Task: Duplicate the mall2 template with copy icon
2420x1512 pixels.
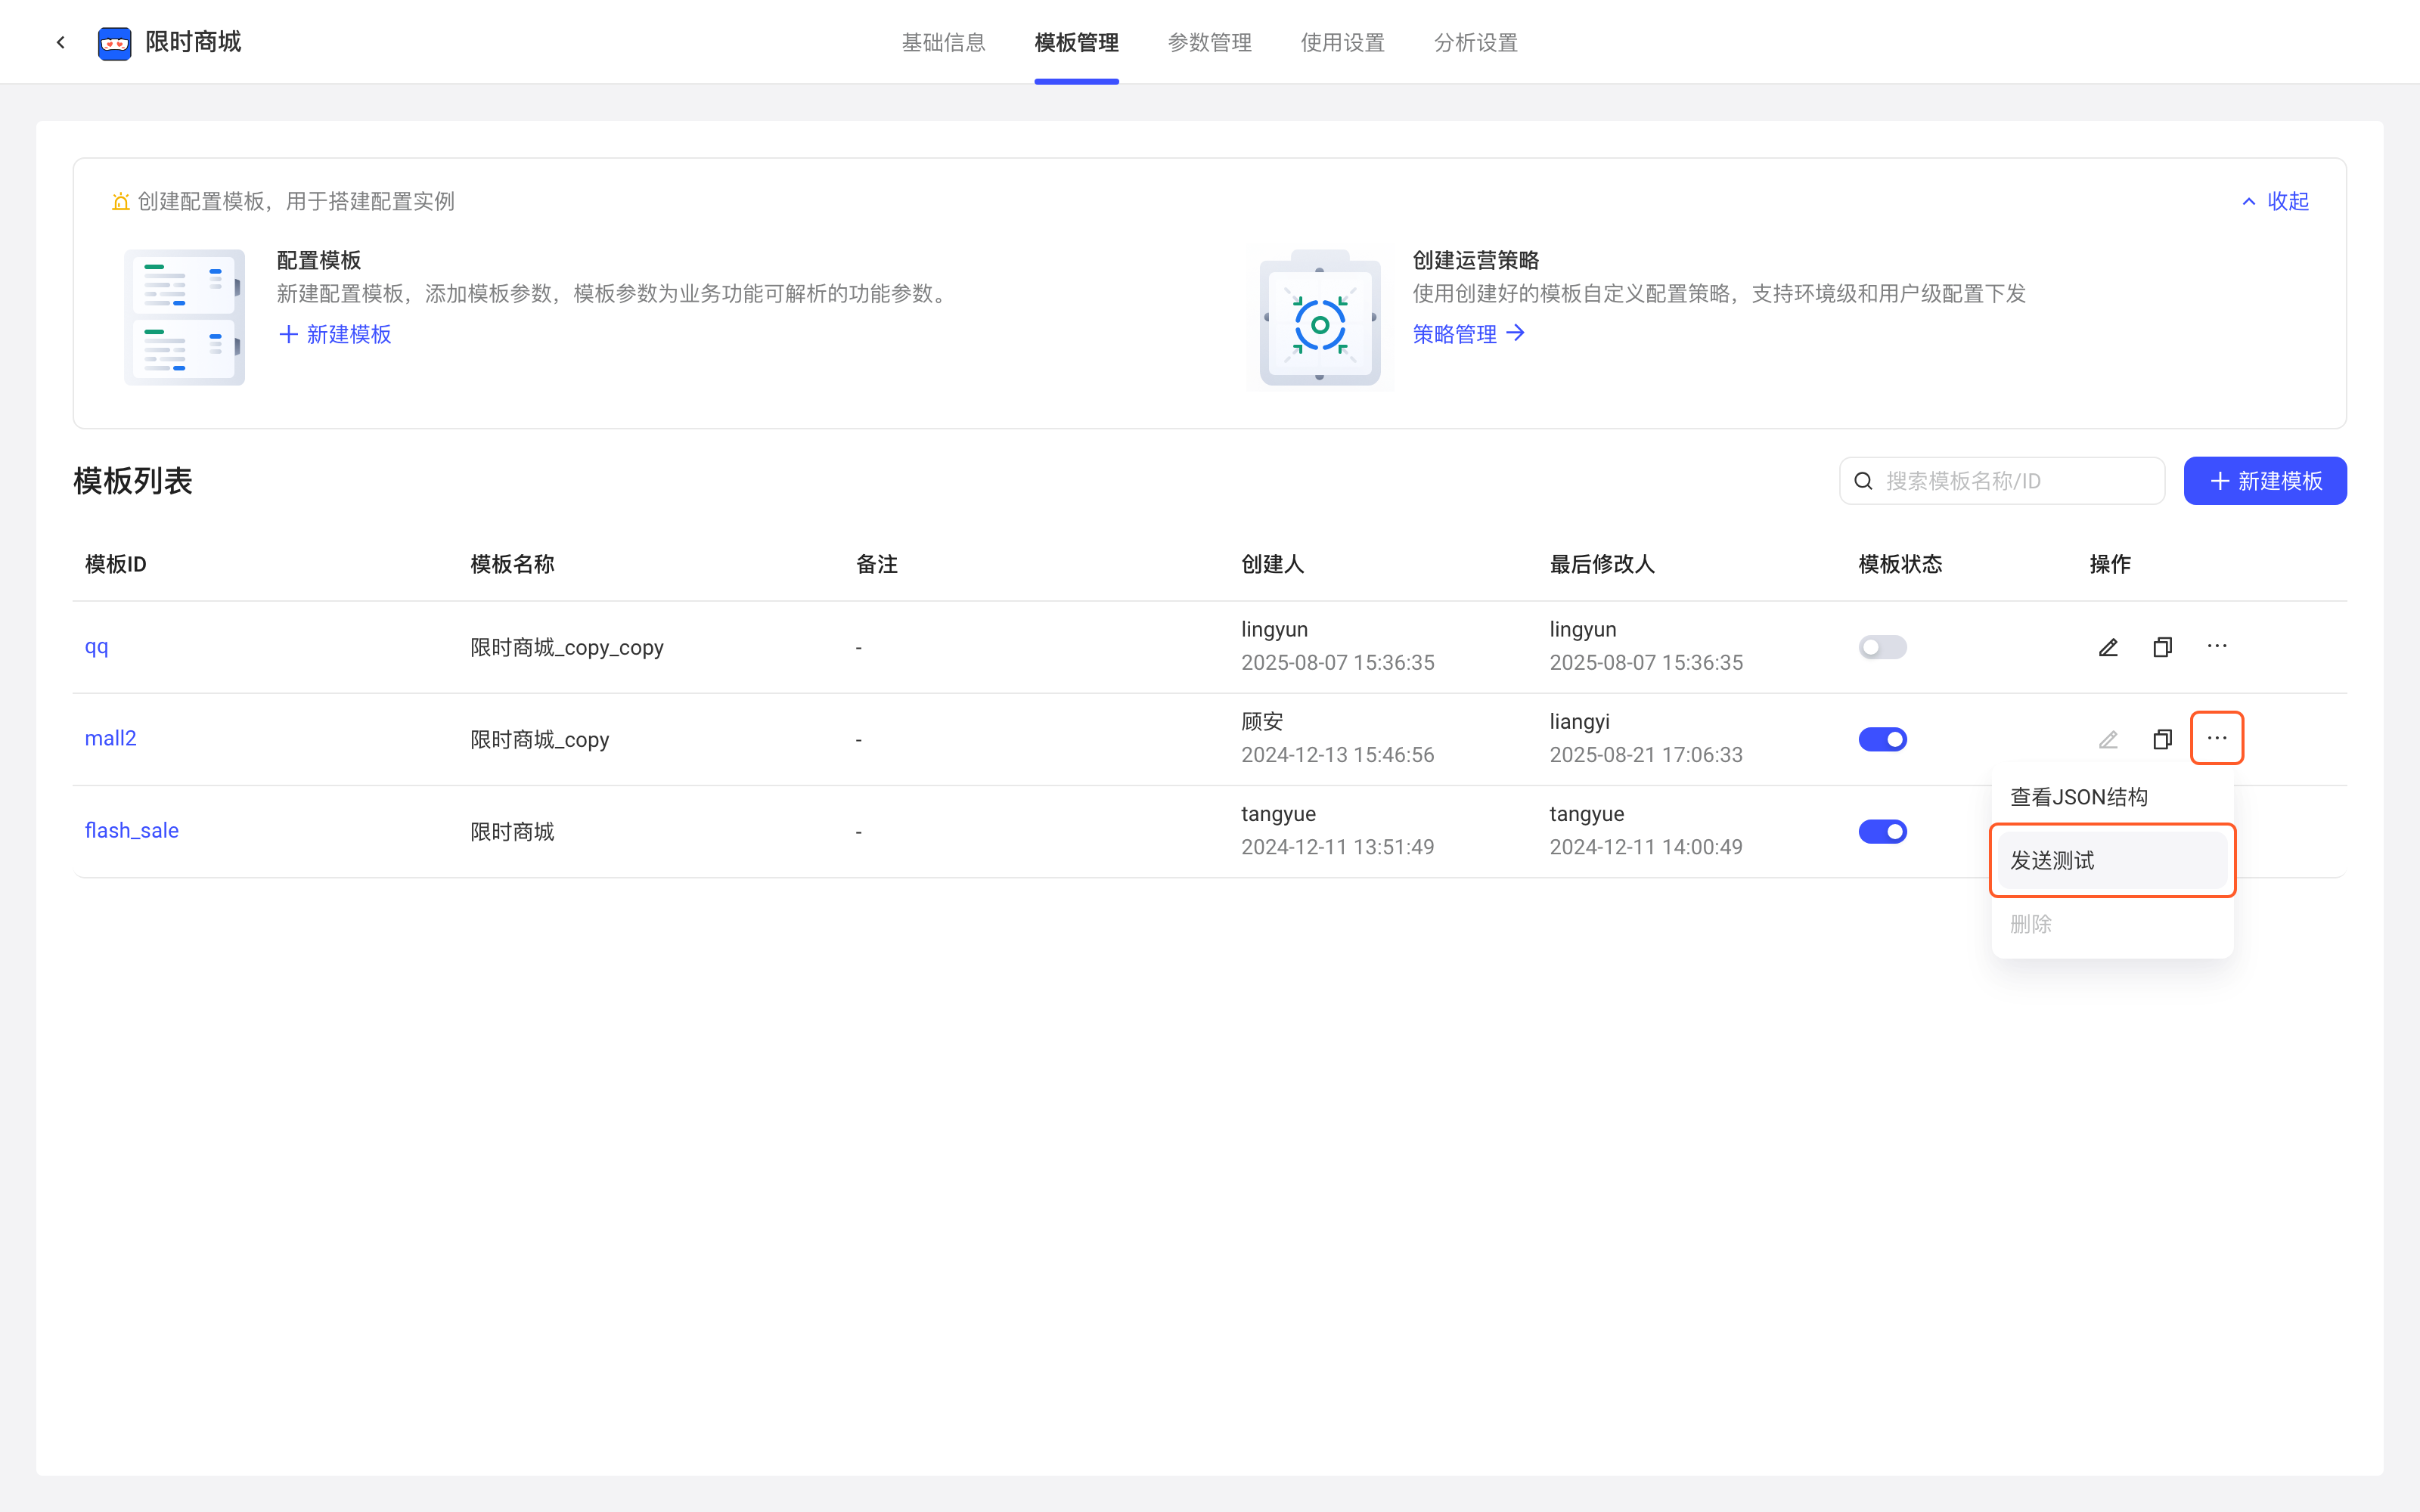Action: point(2162,739)
